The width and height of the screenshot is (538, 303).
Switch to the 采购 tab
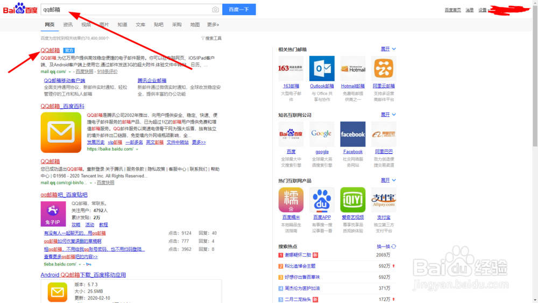click(176, 25)
